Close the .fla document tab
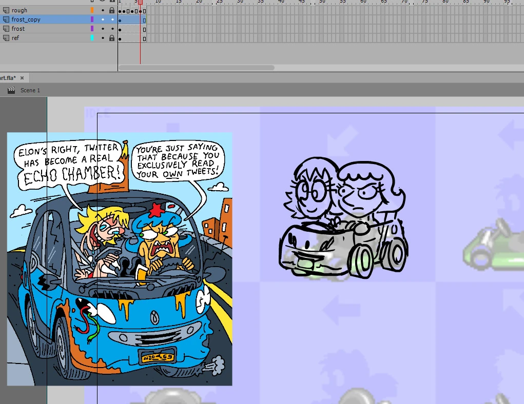The image size is (524, 404). pyautogui.click(x=22, y=78)
